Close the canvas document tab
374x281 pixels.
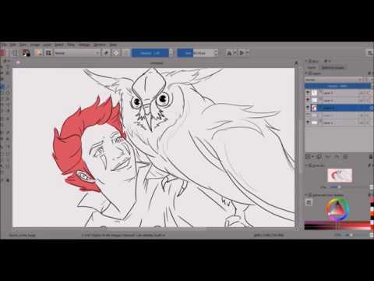coord(296,62)
